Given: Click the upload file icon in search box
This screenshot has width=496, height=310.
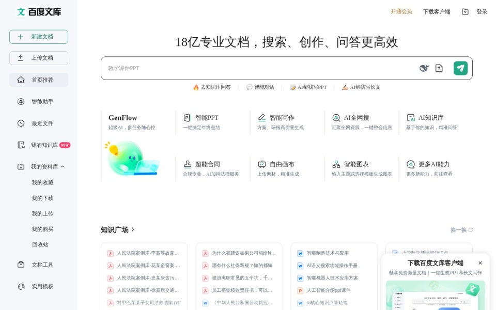Looking at the screenshot, I should tap(439, 68).
